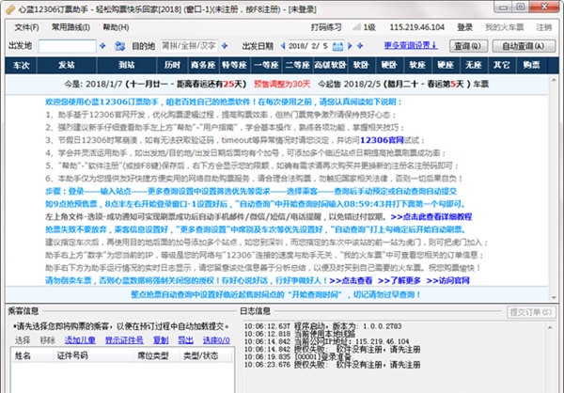This screenshot has width=564, height=393.
Task: Click the IP address 115.219.46.104 in top bar
Action: click(416, 27)
